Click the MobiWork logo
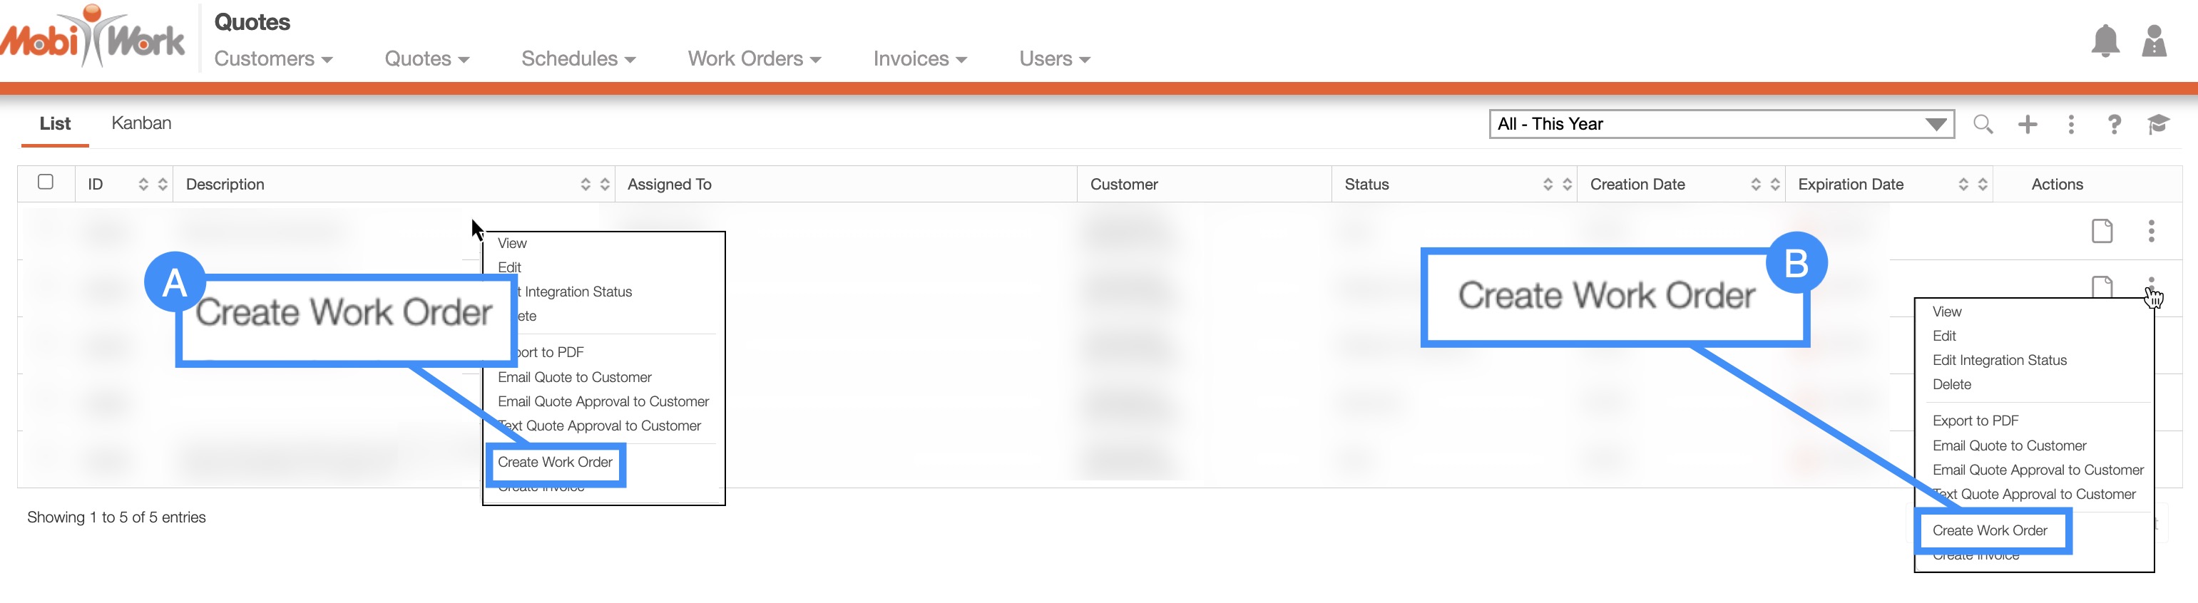2198x603 pixels. tap(94, 38)
